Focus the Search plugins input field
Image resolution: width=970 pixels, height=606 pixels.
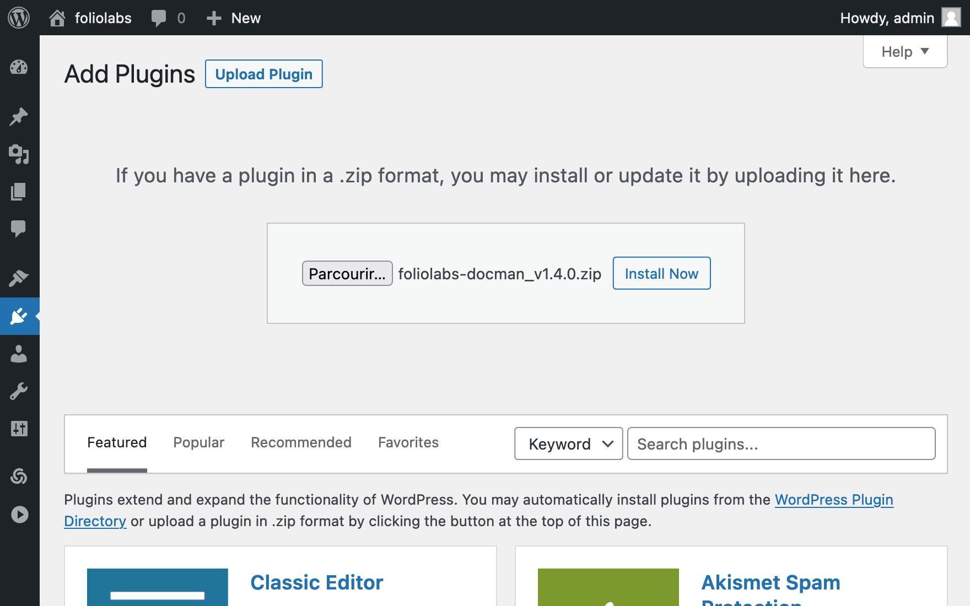coord(781,443)
